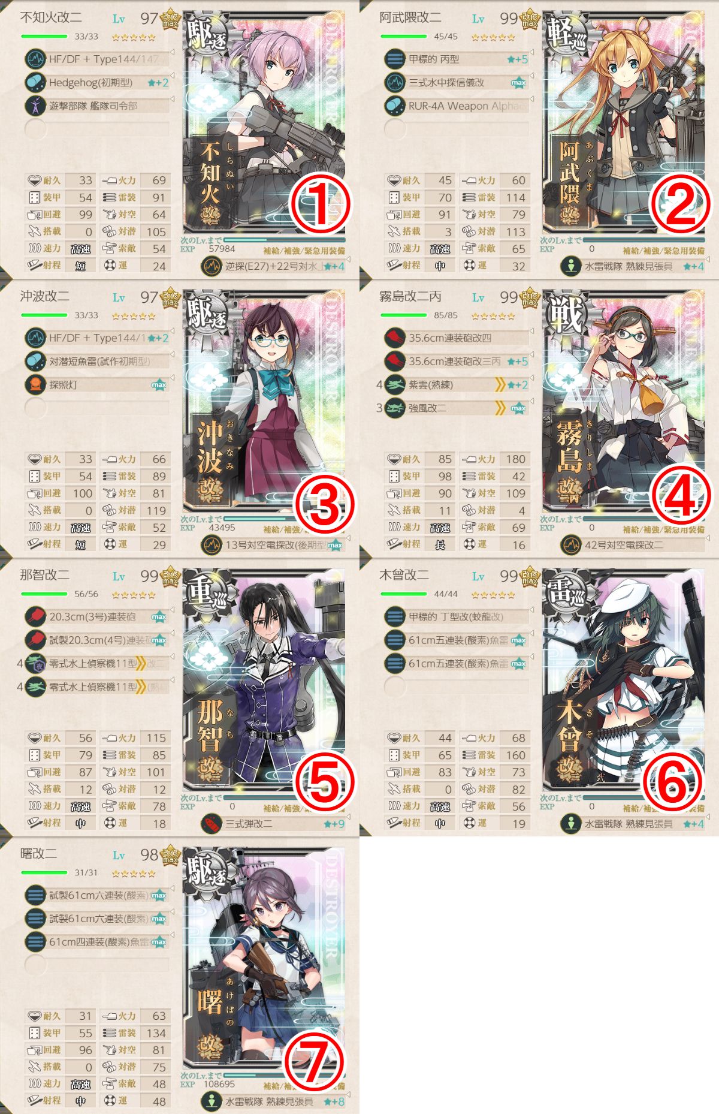Click the 遊撃部隊 艦隊司令部 command facility icon
Viewport: 719px width, 1114px height.
coord(35,106)
